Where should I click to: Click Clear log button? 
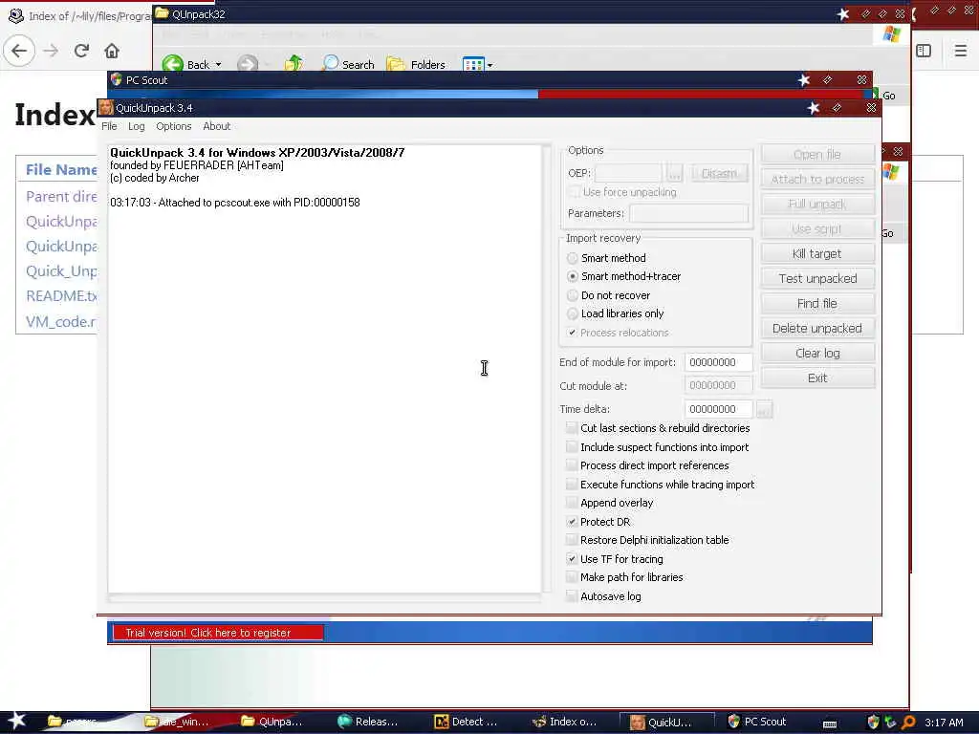[x=817, y=354]
